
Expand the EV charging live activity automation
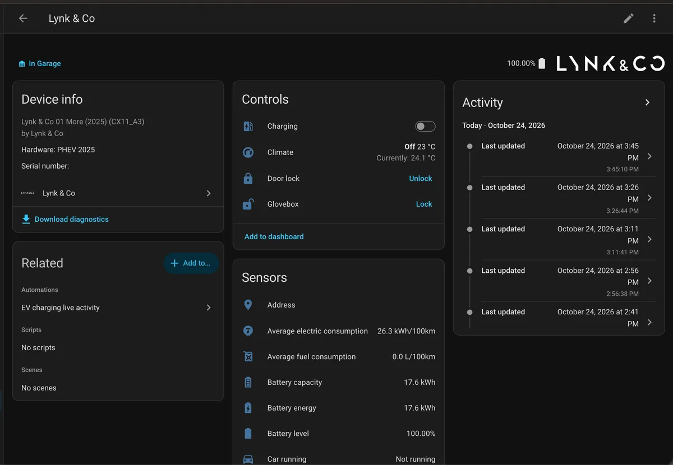(x=118, y=308)
